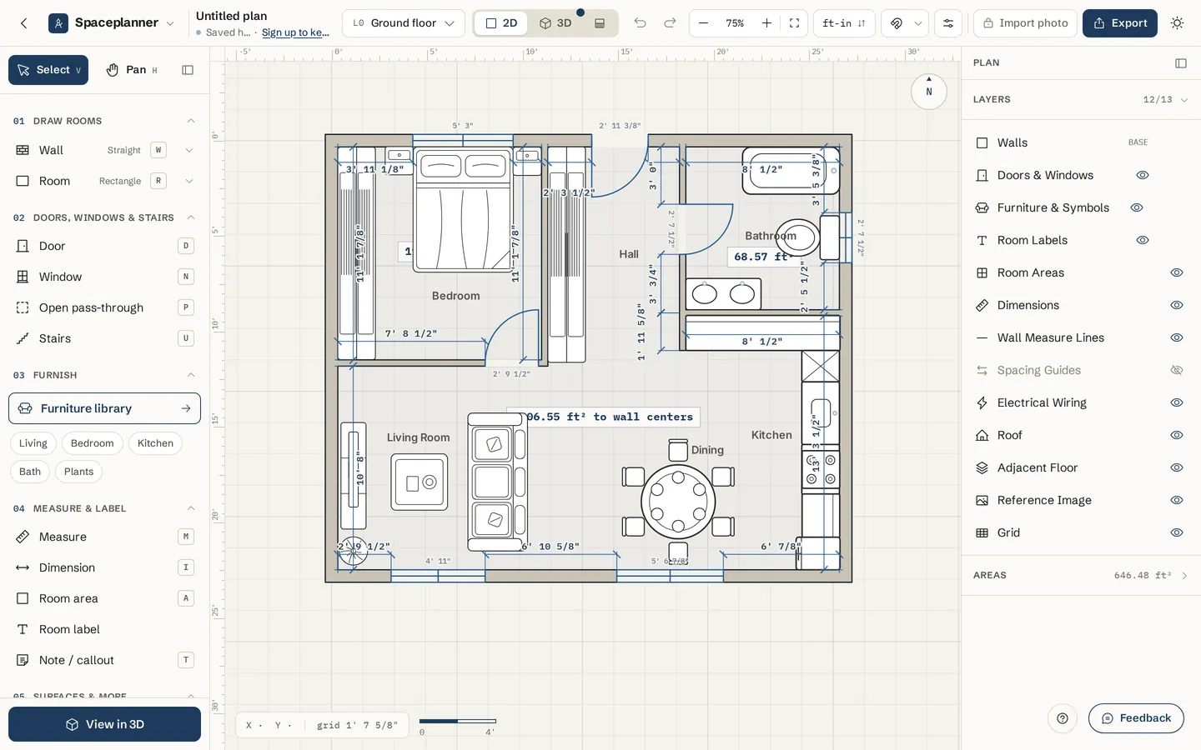Hide the Doors & Windows layer

[1143, 175]
